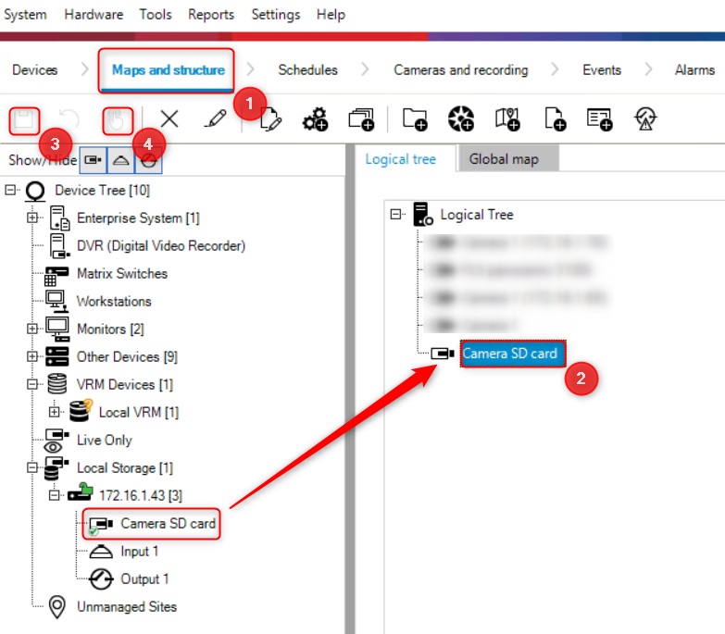This screenshot has width=725, height=634.
Task: Click the Local VRM warning database icon
Action: click(81, 410)
